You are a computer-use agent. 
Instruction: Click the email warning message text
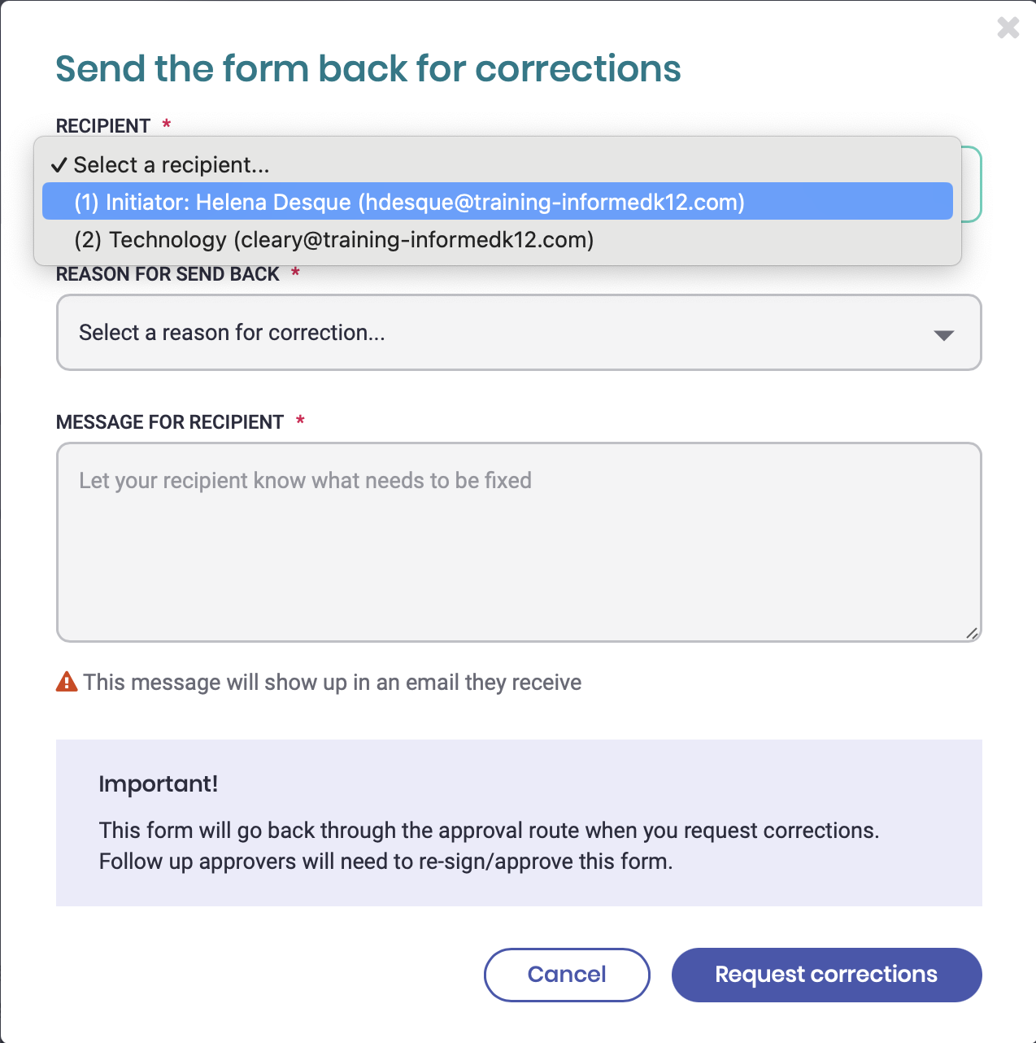(332, 682)
